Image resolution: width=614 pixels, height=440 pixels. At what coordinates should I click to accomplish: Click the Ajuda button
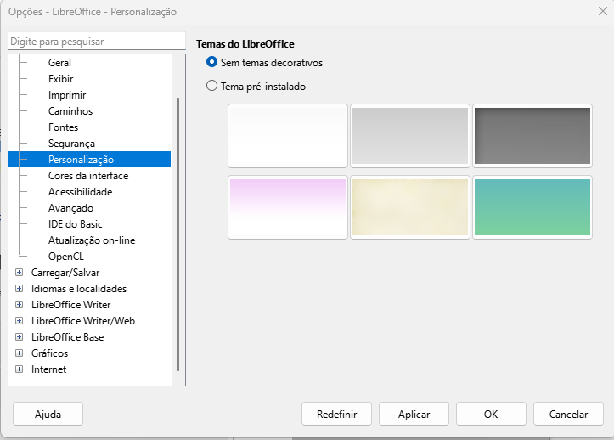[48, 414]
